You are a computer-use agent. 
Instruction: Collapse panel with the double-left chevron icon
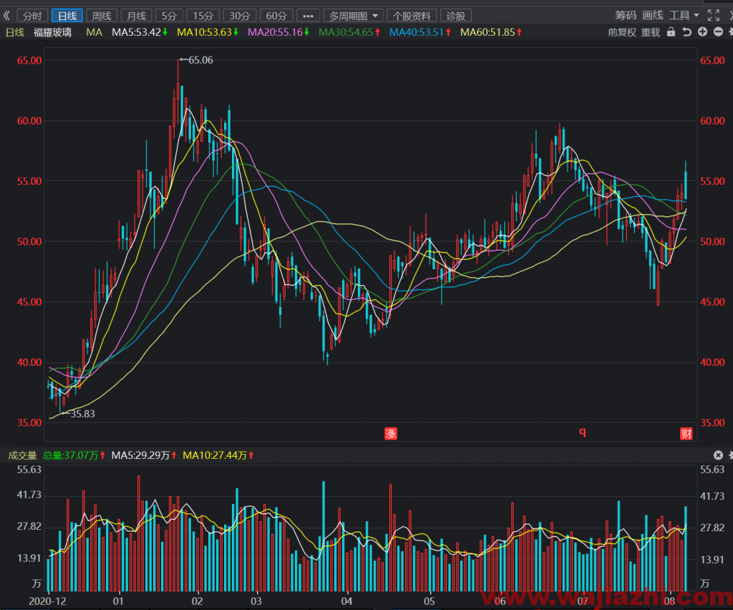[x=6, y=16]
